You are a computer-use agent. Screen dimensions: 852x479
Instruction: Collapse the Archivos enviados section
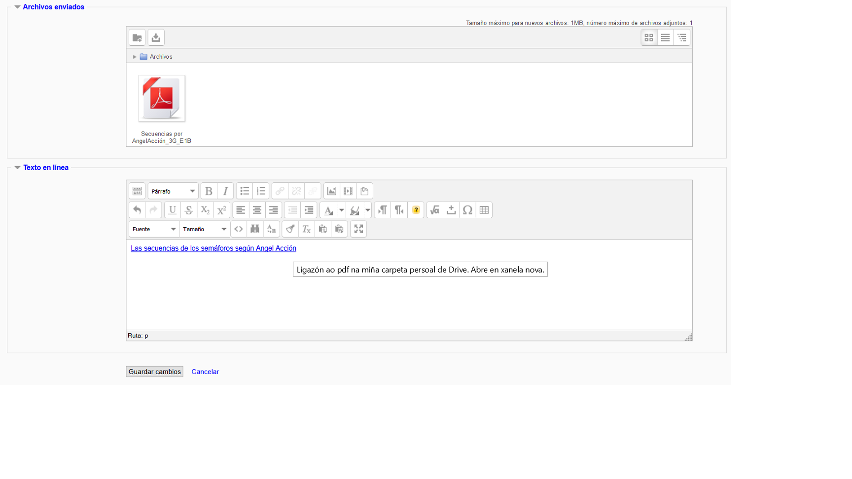coord(18,7)
